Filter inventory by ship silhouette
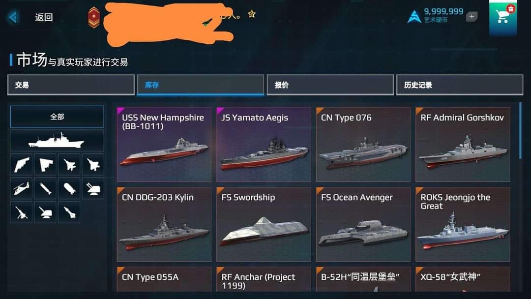 pos(57,141)
